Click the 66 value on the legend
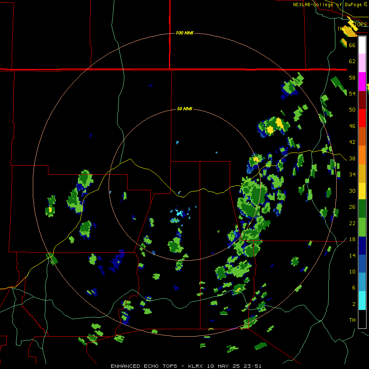This screenshot has height=369, width=369. [352, 45]
